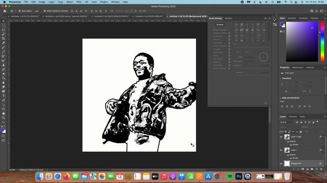Switch to the Swatches tab
This screenshot has height=183, width=327.
292,18
